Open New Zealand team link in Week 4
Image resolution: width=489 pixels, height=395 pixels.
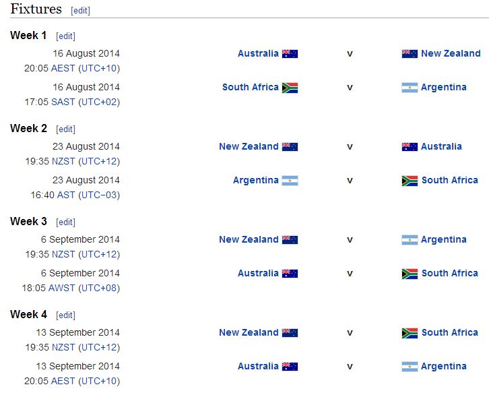pyautogui.click(x=249, y=332)
